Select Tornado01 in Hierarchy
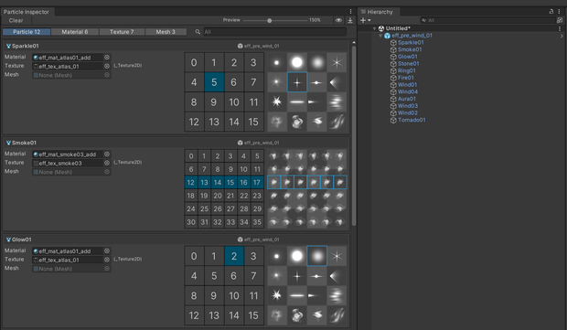The height and width of the screenshot is (330, 567). [x=412, y=120]
